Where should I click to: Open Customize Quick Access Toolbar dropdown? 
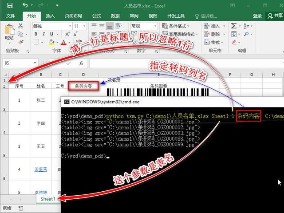point(57,5)
